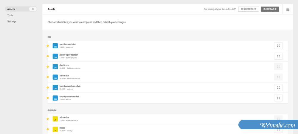Click compress icon for twentyseventeen-style
298x134 pixels.
[x=278, y=87]
